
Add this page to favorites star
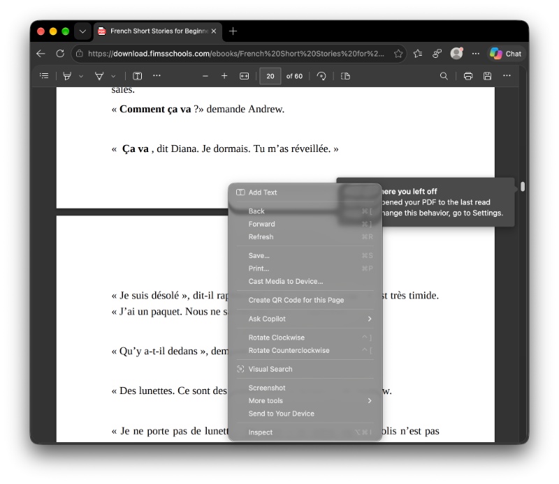[398, 54]
